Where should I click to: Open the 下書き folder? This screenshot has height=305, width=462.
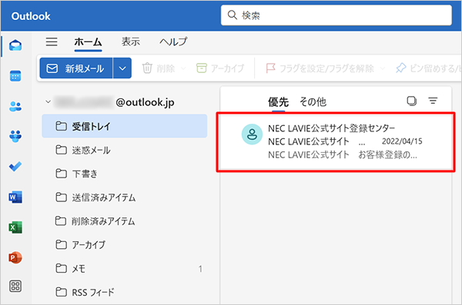point(124,174)
